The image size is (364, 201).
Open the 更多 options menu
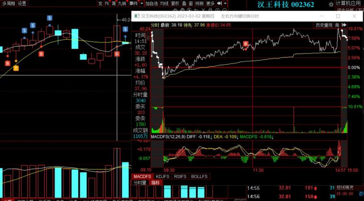[210, 3]
